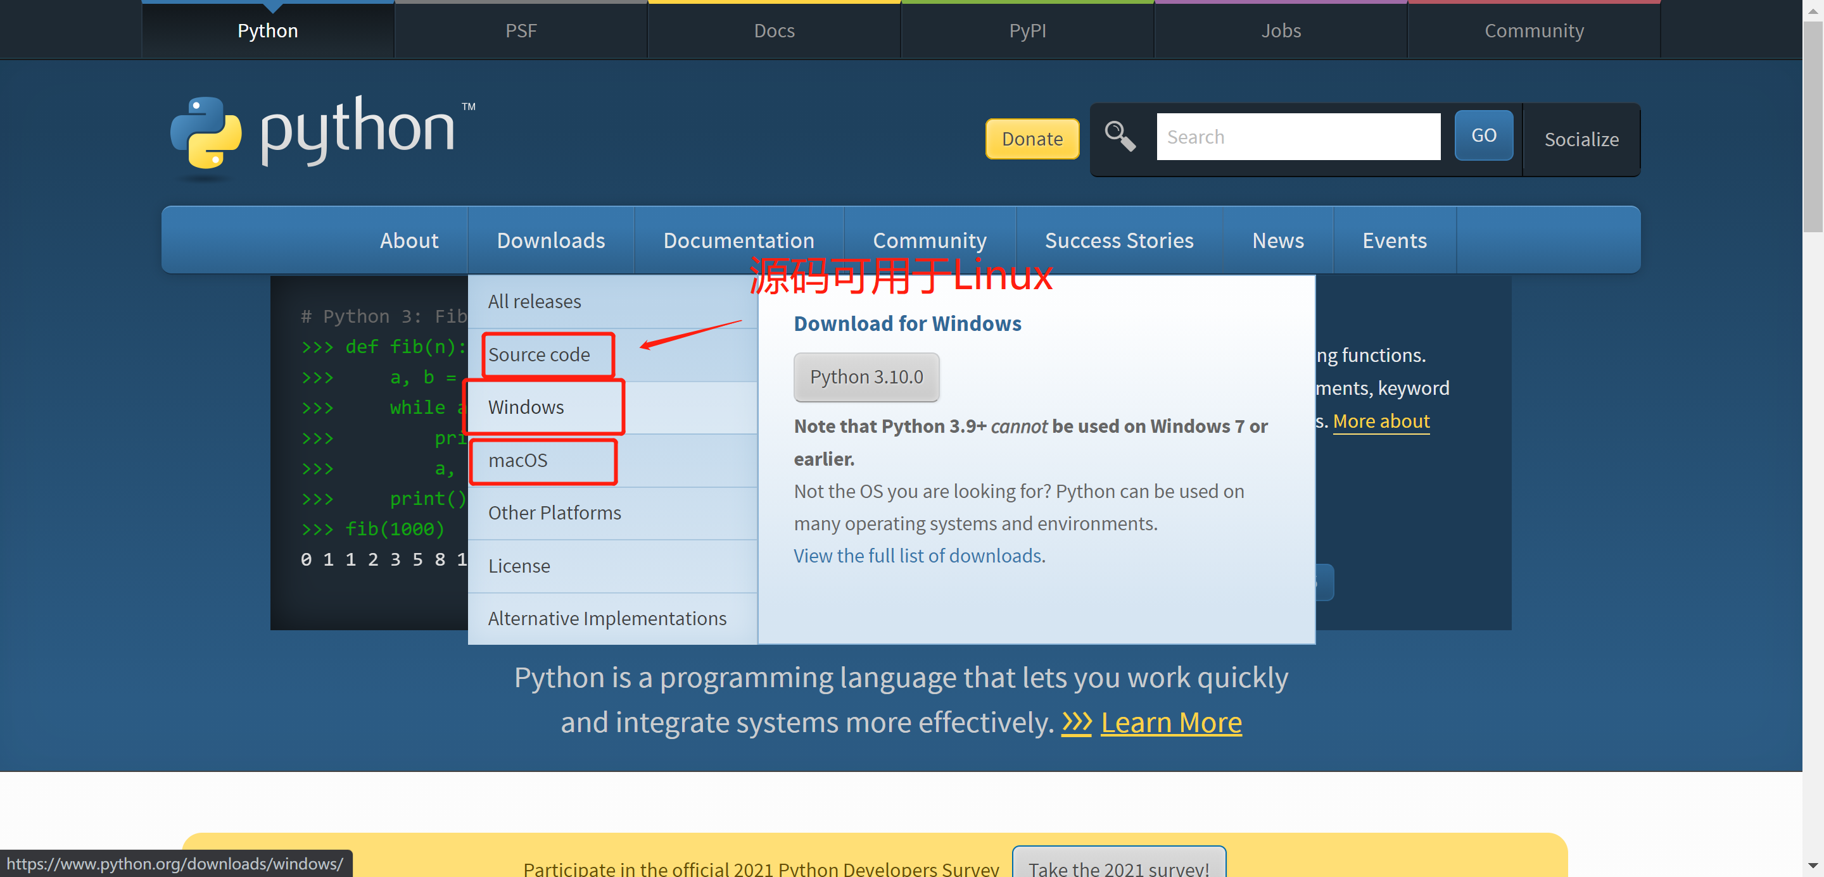Click the scrollbar down arrow
1824x877 pixels.
[1813, 865]
